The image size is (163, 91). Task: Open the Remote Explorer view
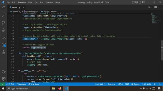(x=4, y=37)
